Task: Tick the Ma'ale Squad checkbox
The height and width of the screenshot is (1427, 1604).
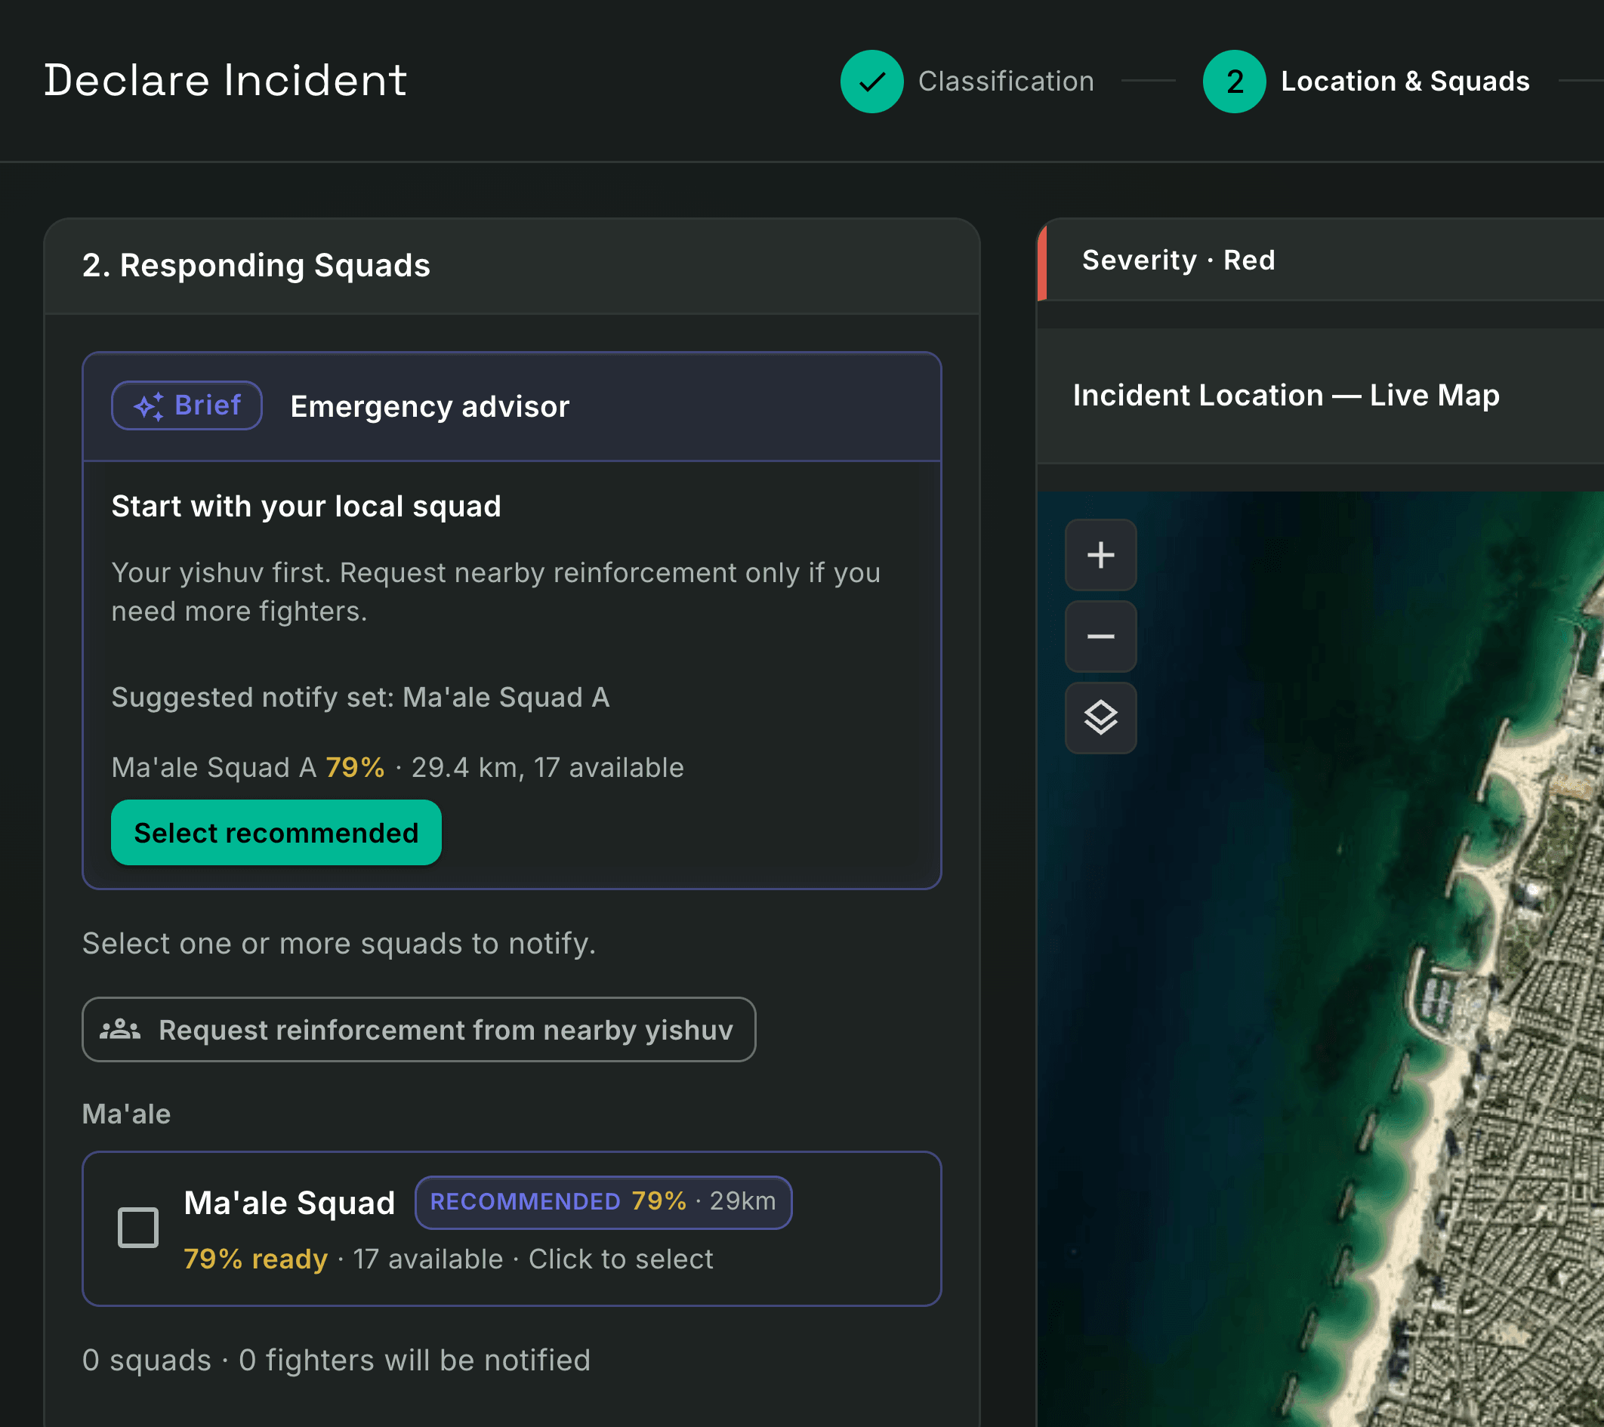Action: point(138,1227)
